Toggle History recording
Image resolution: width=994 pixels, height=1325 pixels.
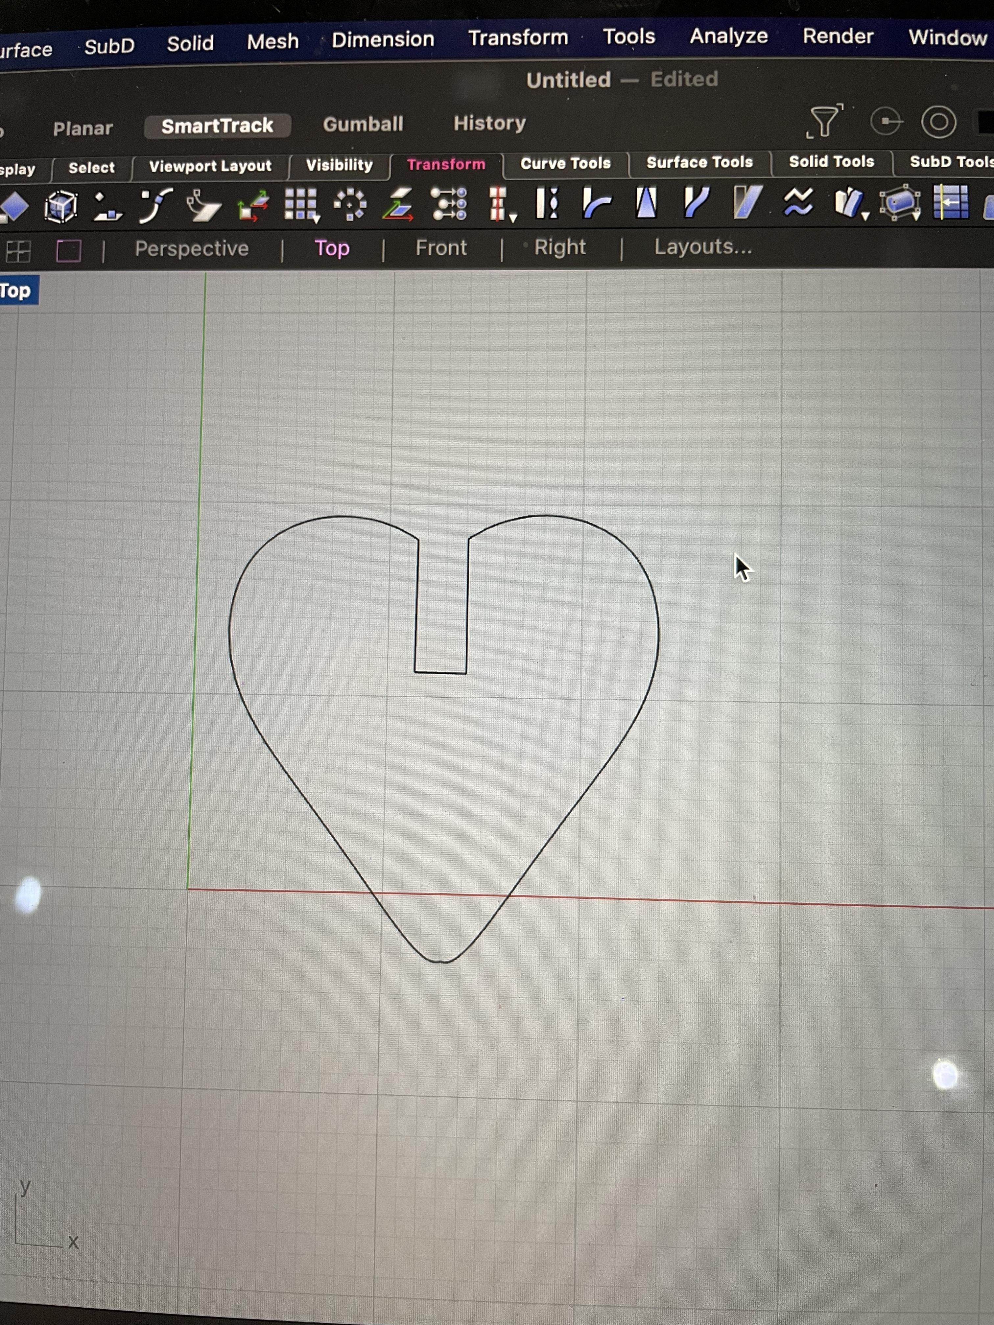489,123
